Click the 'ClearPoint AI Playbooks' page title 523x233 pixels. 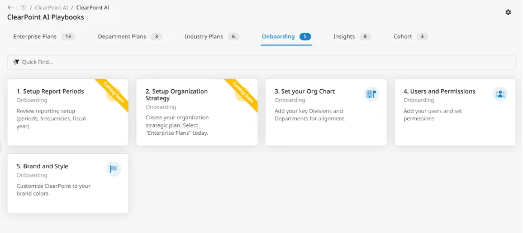46,17
